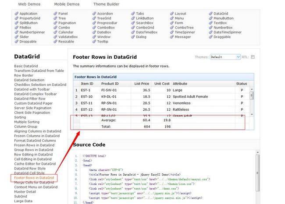
Task: Click row number 3 in datagrid
Action: tap(76, 103)
